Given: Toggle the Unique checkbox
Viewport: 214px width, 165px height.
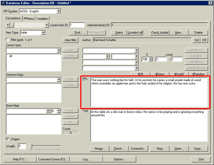Looking at the screenshot, I should pos(8,139).
